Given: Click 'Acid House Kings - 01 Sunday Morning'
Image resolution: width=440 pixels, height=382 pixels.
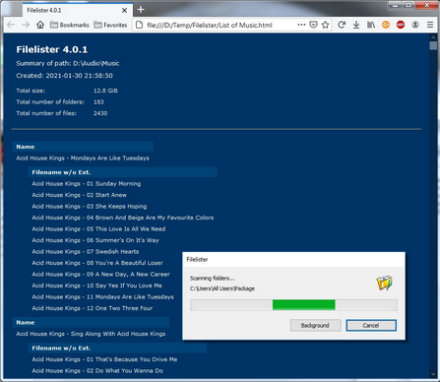Looking at the screenshot, I should [87, 184].
